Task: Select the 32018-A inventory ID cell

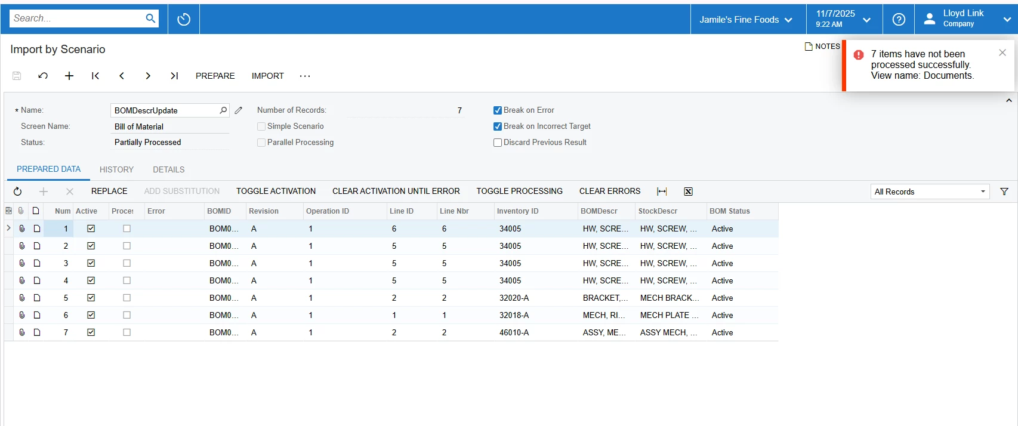Action: tap(535, 315)
